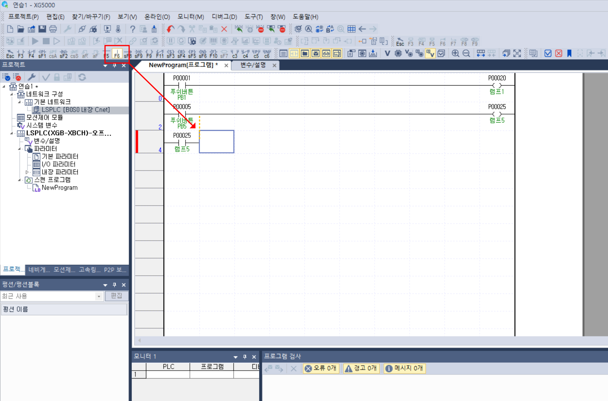Image resolution: width=608 pixels, height=401 pixels.
Task: Toggle the view variables V icon
Action: tap(387, 54)
